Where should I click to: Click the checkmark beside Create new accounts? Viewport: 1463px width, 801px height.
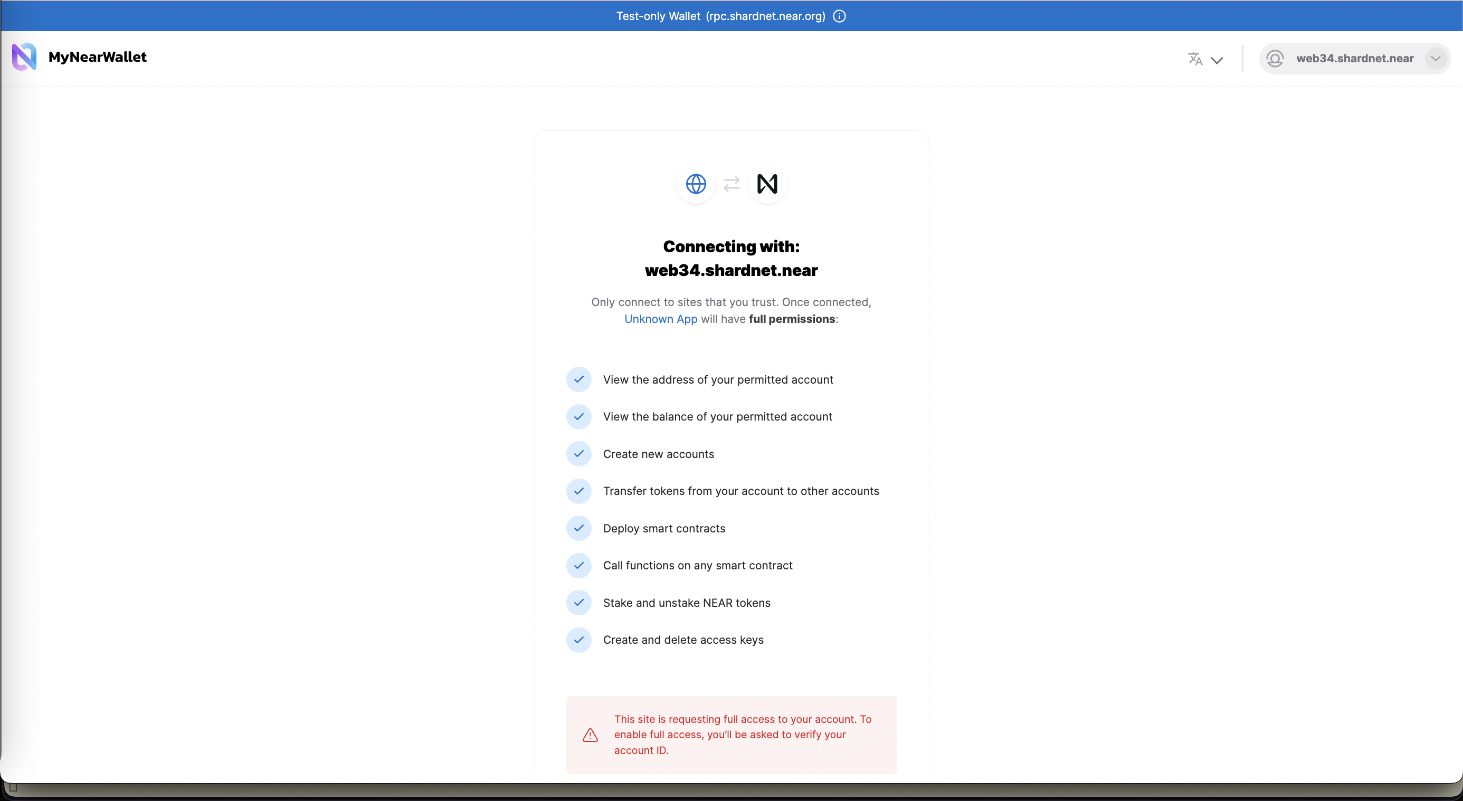[579, 454]
